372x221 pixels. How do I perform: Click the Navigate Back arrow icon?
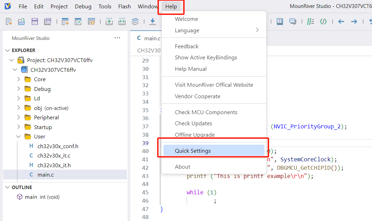pos(341,22)
